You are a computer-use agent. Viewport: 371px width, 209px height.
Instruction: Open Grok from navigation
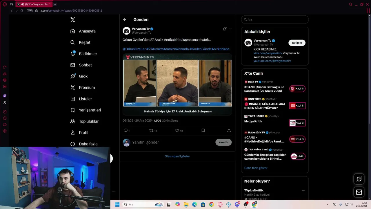pos(79,76)
